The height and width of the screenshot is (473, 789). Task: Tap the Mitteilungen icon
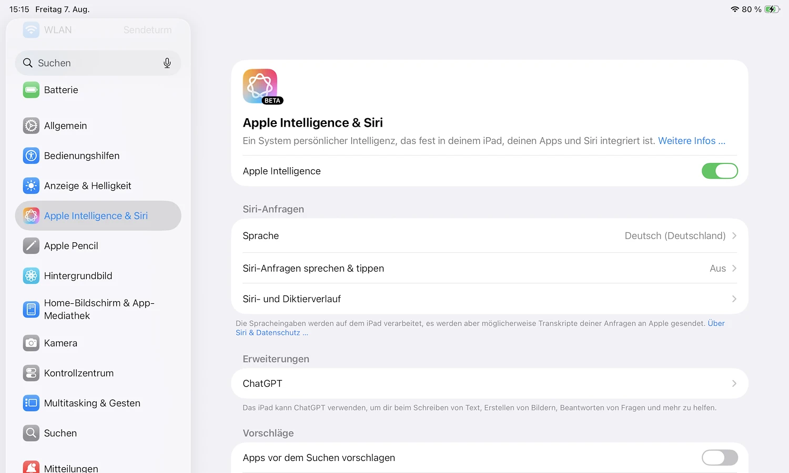point(31,467)
